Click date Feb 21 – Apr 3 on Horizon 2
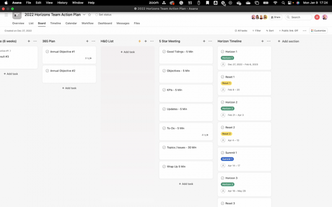This screenshot has width=332, height=207. click(236, 115)
